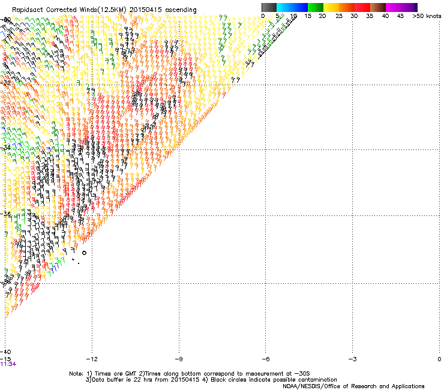Click the yellow 20-25 knots legend swatch
This screenshot has height=390, width=444.
click(331, 7)
